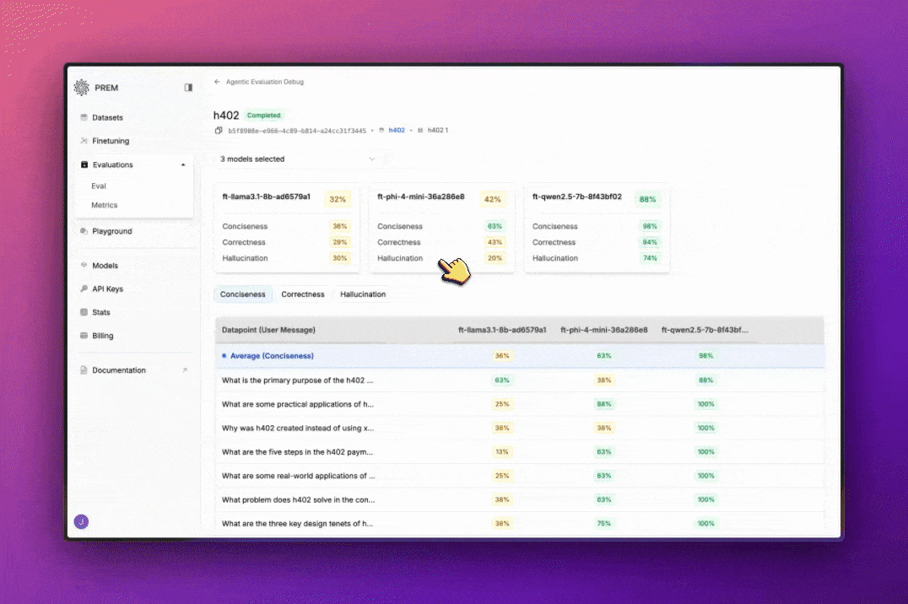Click the Models sidebar icon
908x604 pixels.
coord(84,265)
